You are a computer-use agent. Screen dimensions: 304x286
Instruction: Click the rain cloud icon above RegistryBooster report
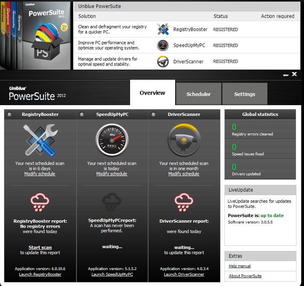[40, 202]
